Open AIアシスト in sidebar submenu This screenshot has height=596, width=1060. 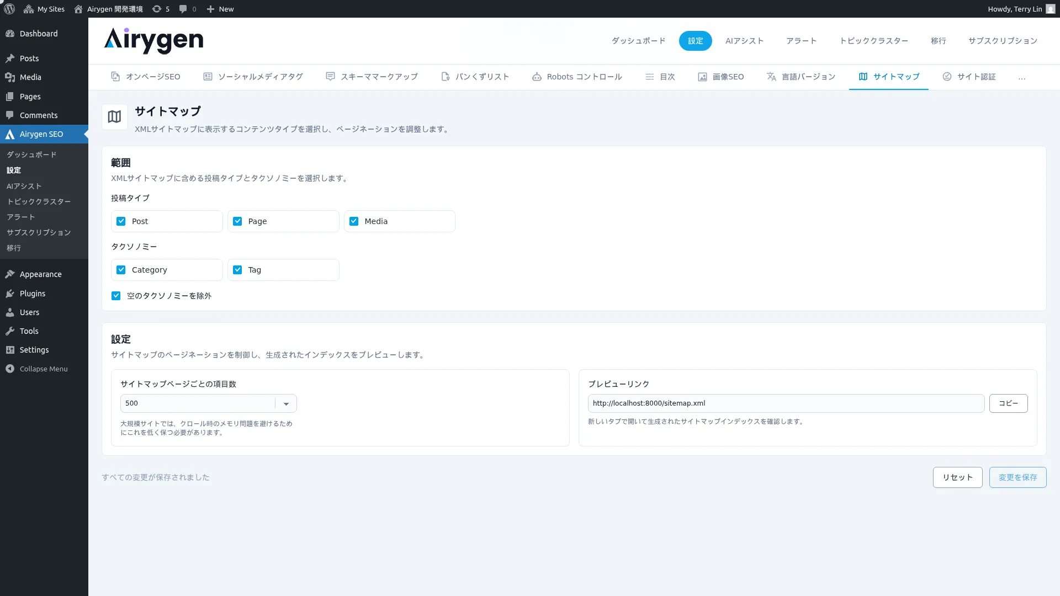24,186
